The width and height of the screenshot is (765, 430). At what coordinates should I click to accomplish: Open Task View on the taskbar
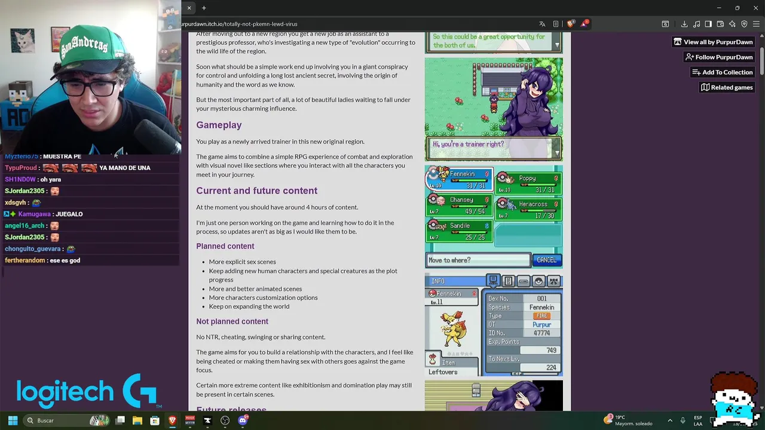pyautogui.click(x=120, y=420)
